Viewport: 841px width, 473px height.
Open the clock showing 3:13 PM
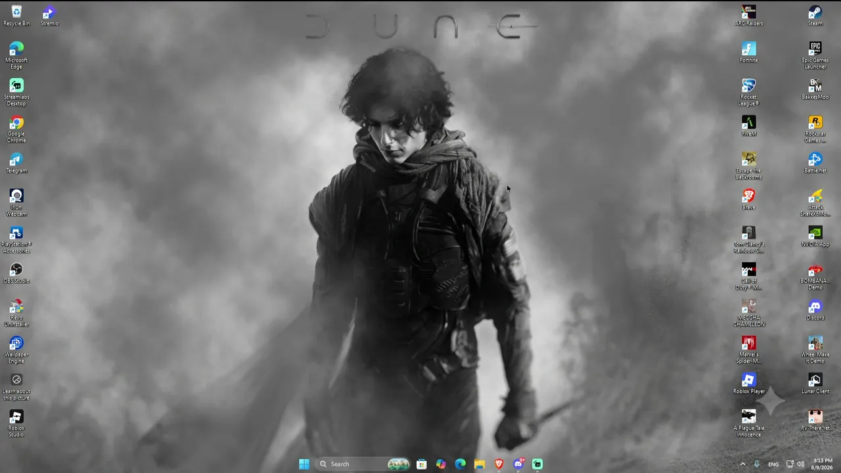[x=823, y=464]
